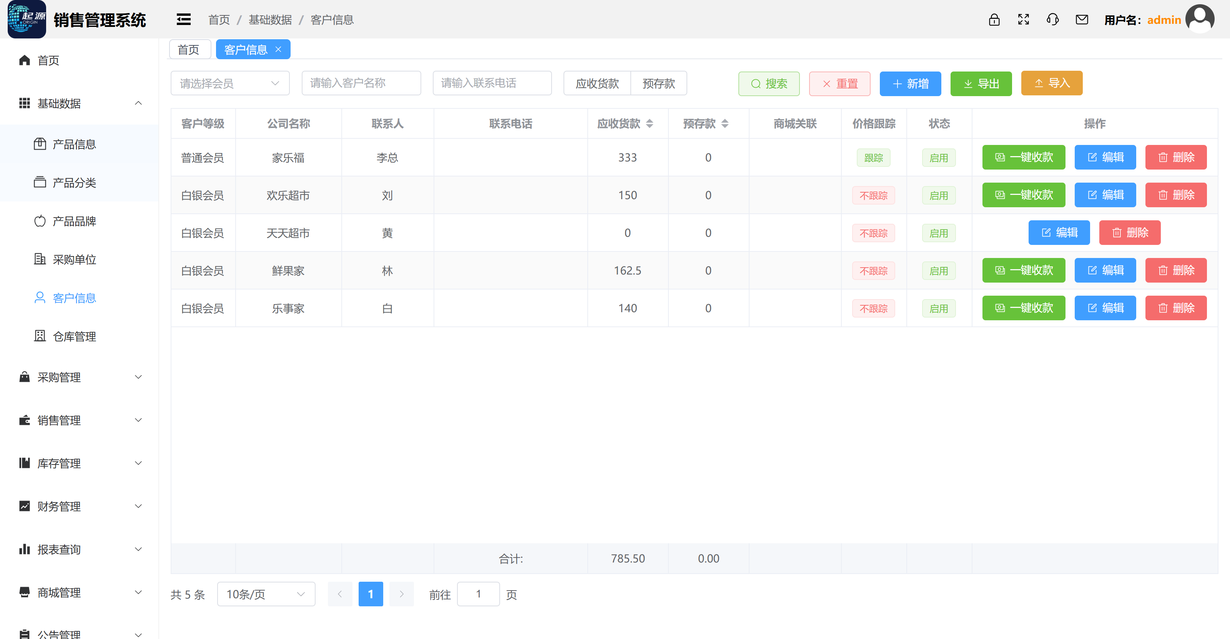Sort by 预存款 column arrows
The height and width of the screenshot is (639, 1230).
pyautogui.click(x=725, y=124)
